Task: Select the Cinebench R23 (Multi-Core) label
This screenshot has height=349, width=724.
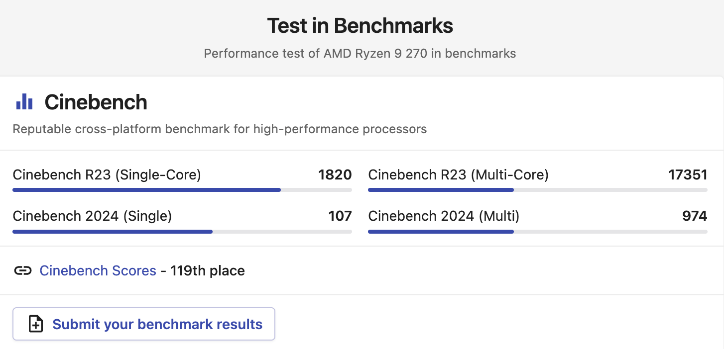Action: pyautogui.click(x=458, y=175)
